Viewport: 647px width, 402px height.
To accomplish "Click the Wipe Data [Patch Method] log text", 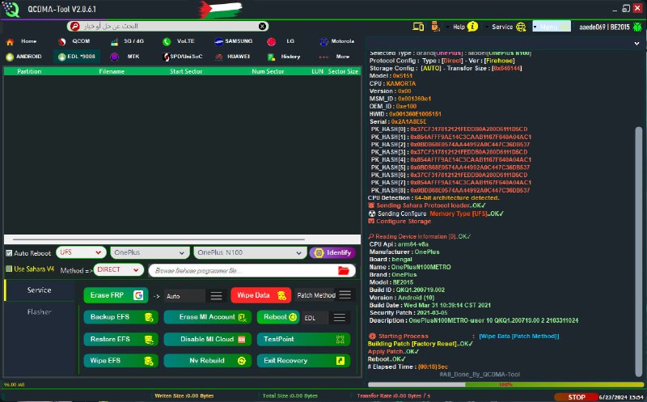I will pyautogui.click(x=519, y=336).
